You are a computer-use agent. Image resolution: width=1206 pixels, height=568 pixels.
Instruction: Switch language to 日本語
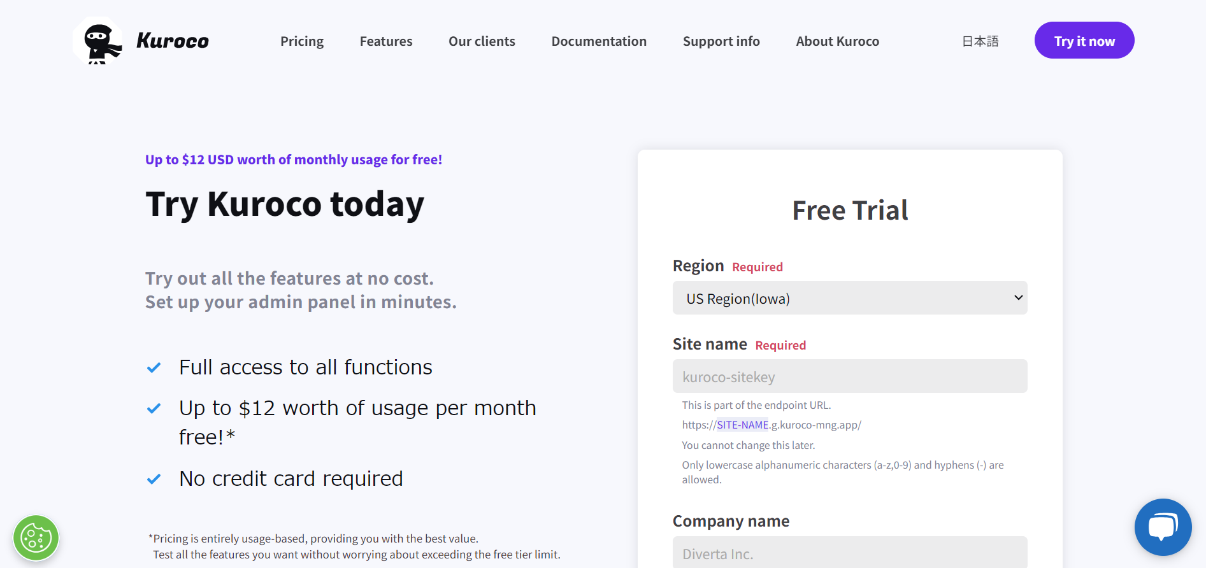980,41
